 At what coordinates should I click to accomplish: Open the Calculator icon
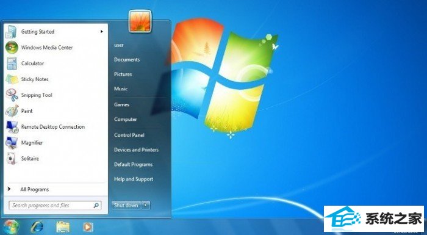coord(12,63)
